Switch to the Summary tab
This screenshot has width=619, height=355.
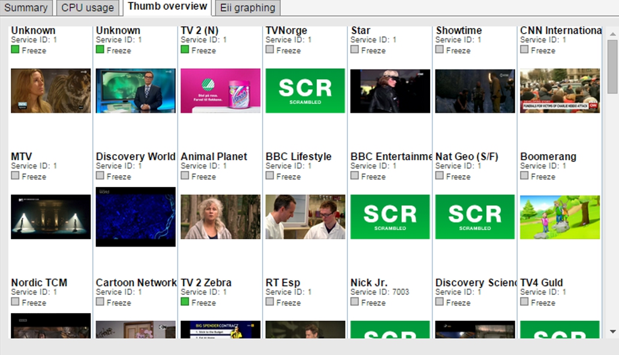(26, 8)
